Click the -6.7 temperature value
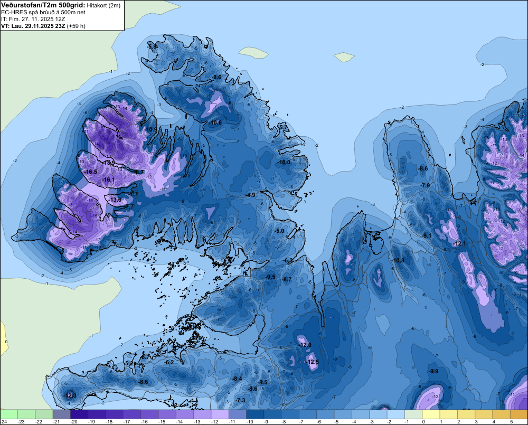The image size is (528, 425). (x=145, y=357)
